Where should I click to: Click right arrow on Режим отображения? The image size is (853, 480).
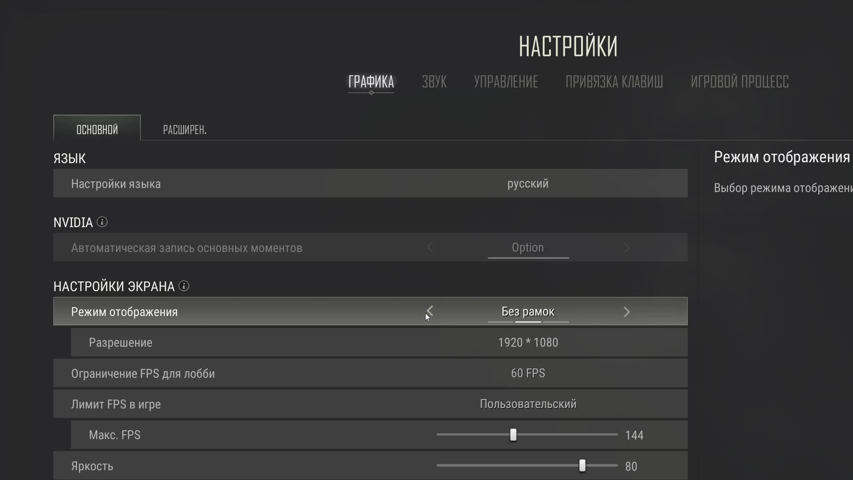(x=626, y=312)
